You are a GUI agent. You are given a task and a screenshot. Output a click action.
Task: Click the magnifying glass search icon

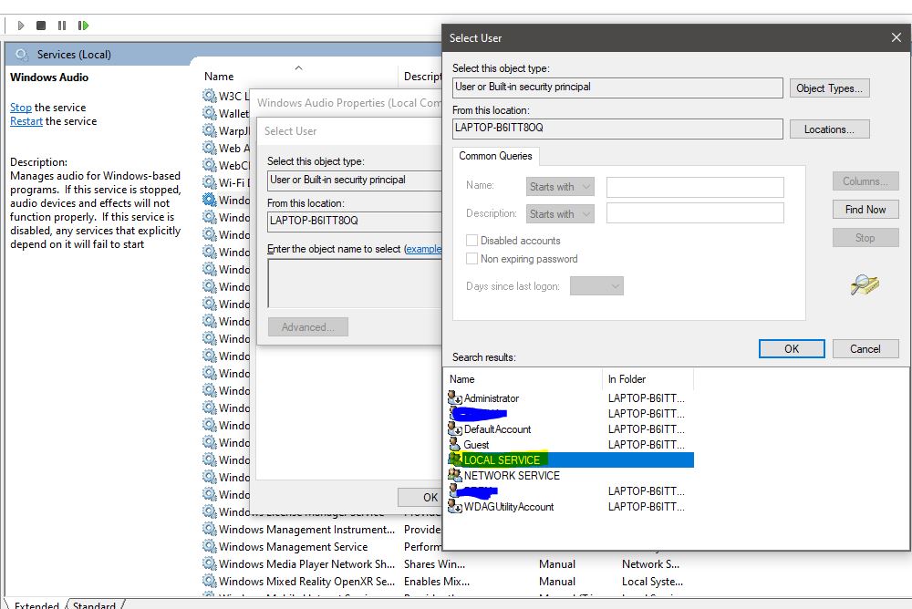pos(865,284)
